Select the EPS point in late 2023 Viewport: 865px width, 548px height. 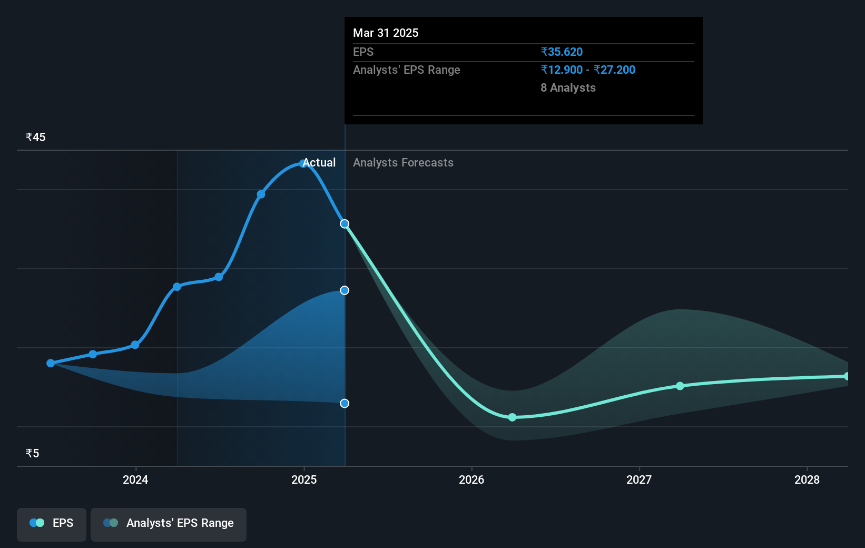[x=93, y=354]
